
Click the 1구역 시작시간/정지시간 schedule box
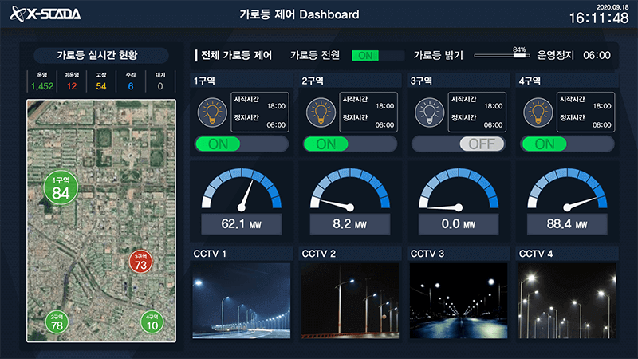(x=260, y=112)
